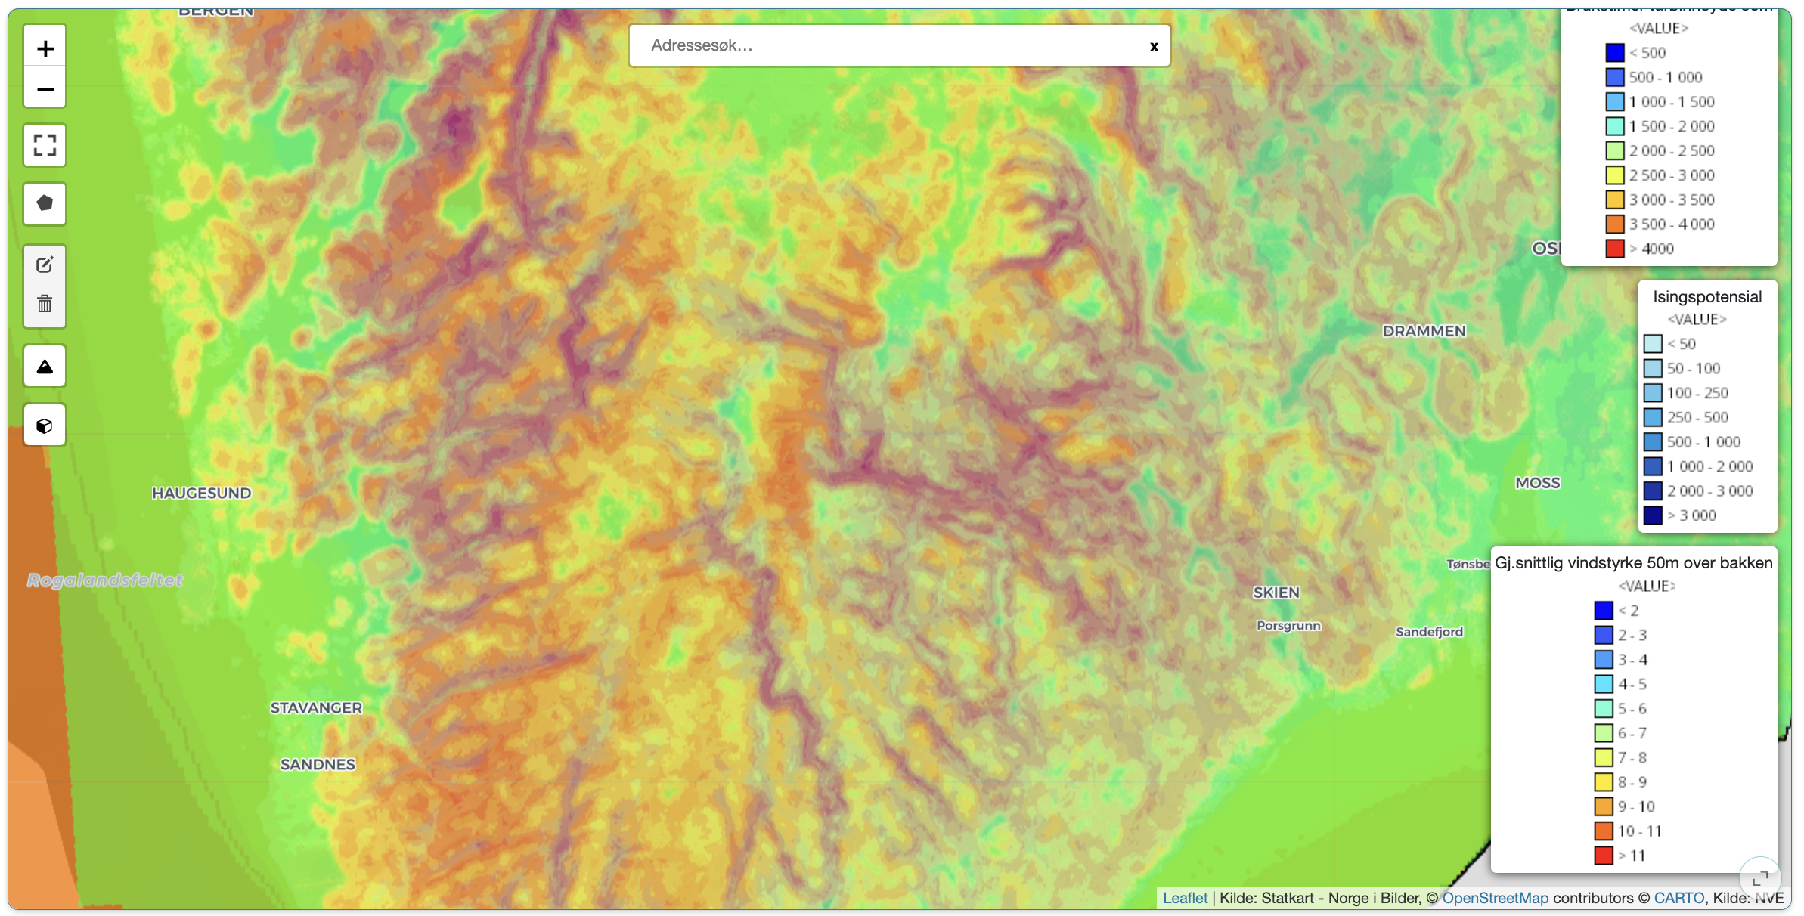Click the Adressesøk search field
Screen dimensions: 1804x916
click(885, 45)
